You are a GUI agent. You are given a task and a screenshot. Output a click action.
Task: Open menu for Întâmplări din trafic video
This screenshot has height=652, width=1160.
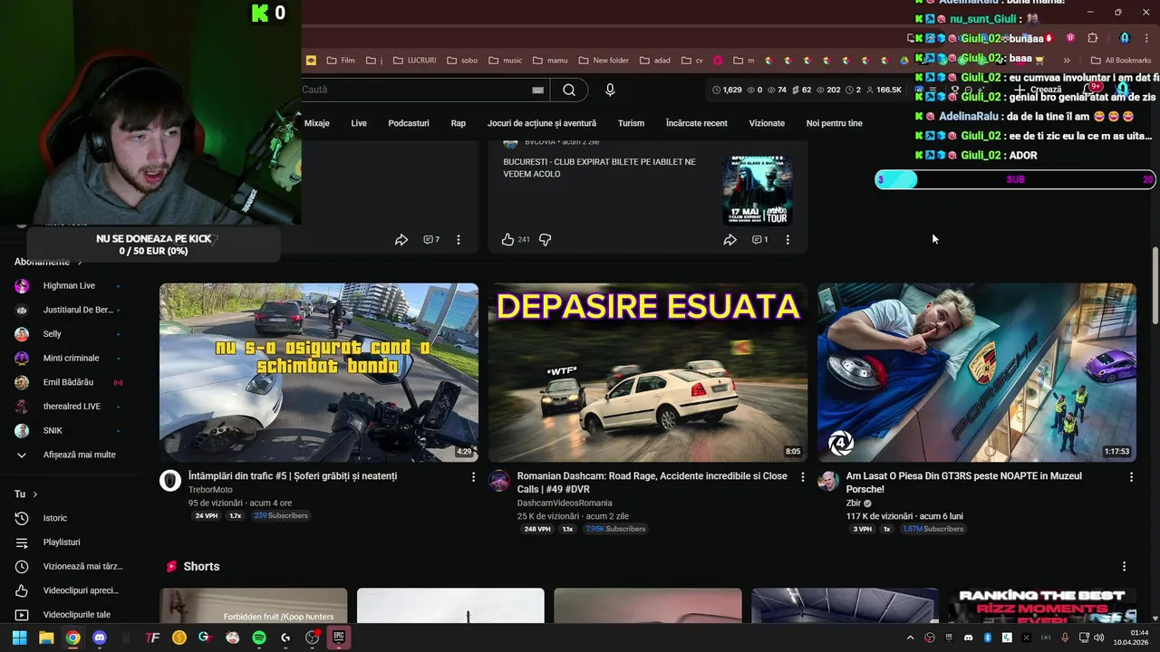click(473, 476)
